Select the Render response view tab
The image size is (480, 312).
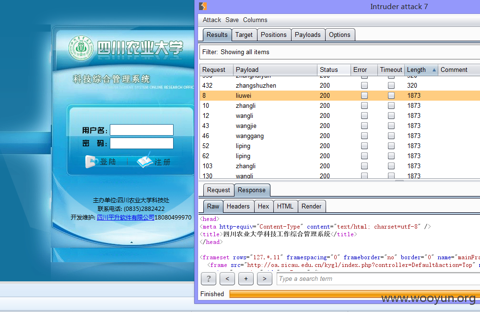coord(311,207)
